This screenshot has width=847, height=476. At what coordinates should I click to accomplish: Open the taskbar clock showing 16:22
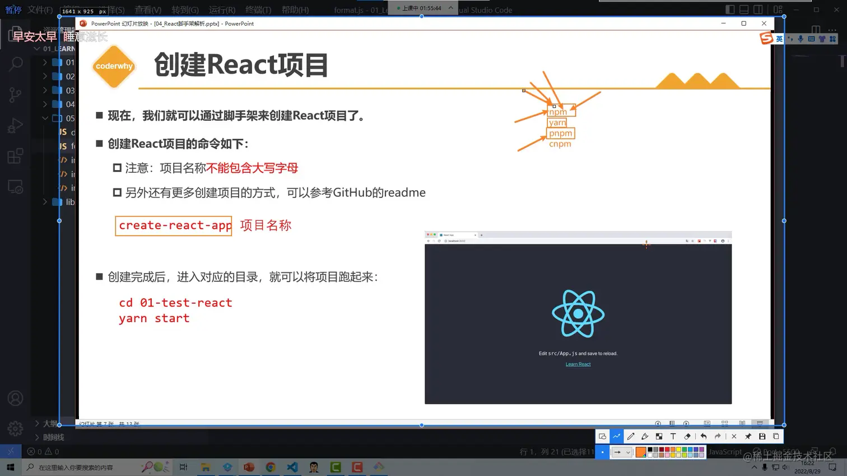pyautogui.click(x=808, y=467)
